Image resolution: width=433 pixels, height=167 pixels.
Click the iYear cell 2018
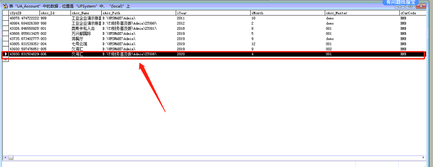(214, 28)
